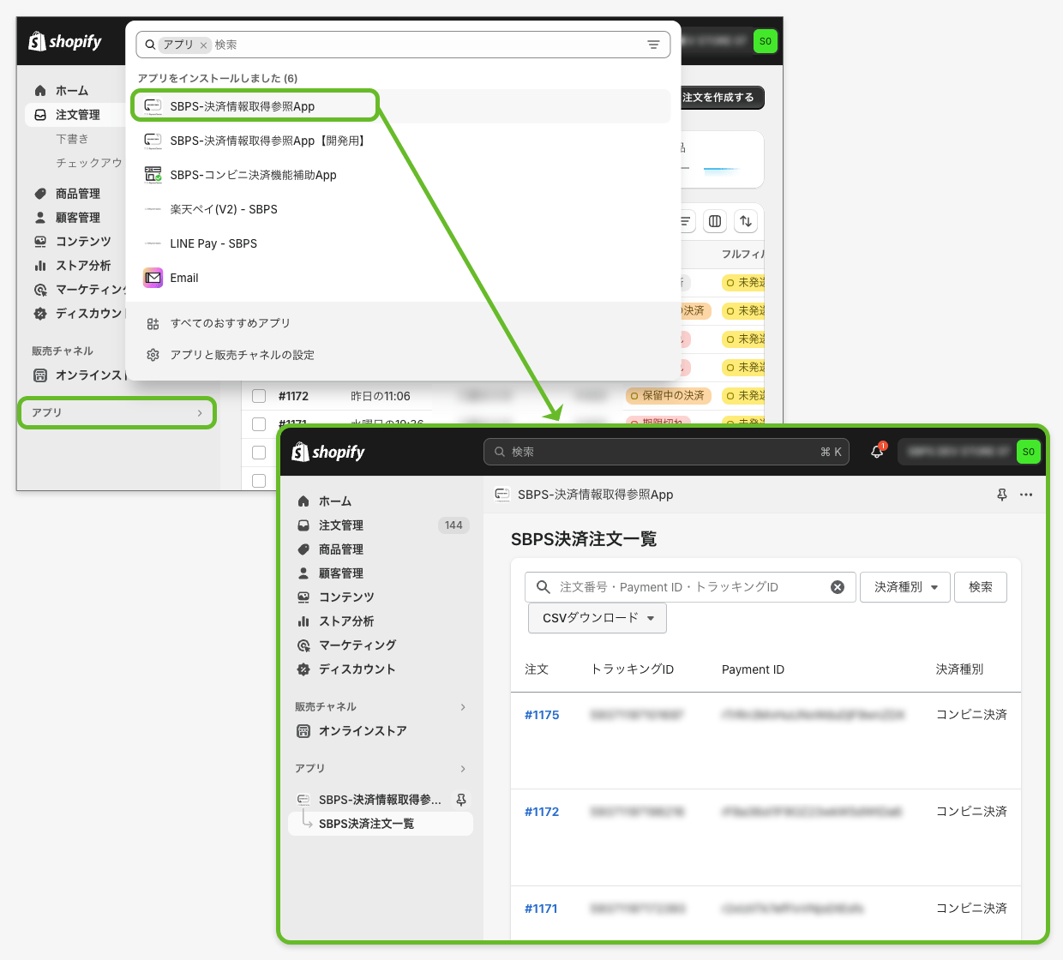Viewport: 1063px width, 960px height.
Task: Open order #1172 in the back orders table
Action: click(293, 396)
